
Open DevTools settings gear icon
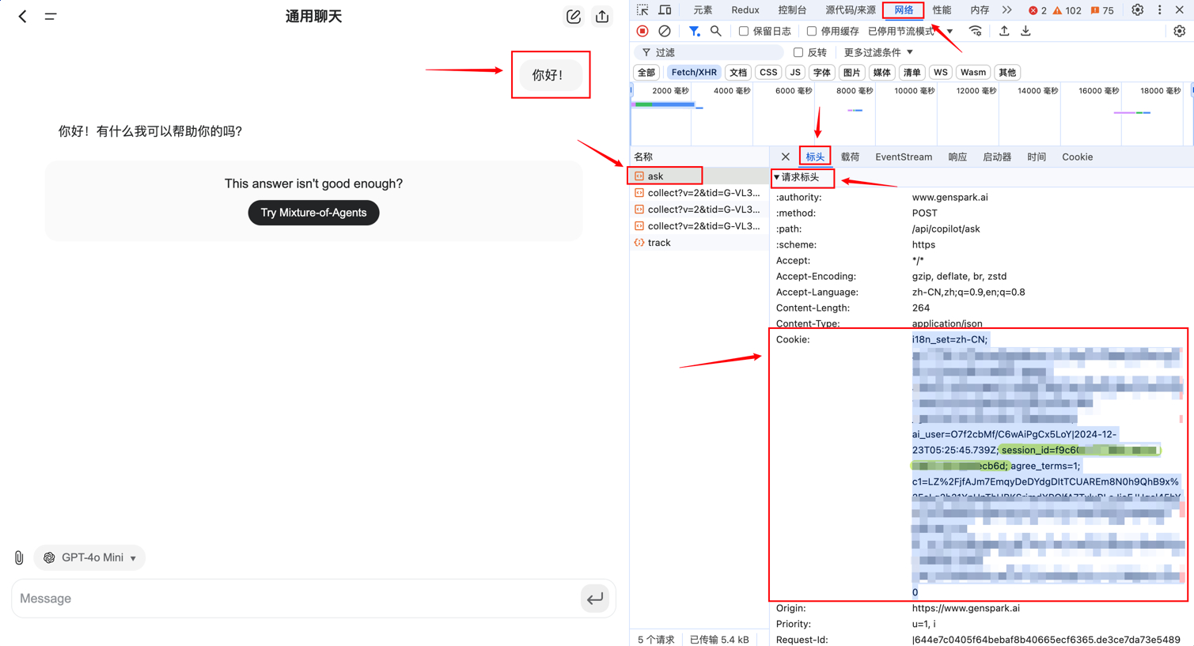click(1137, 10)
